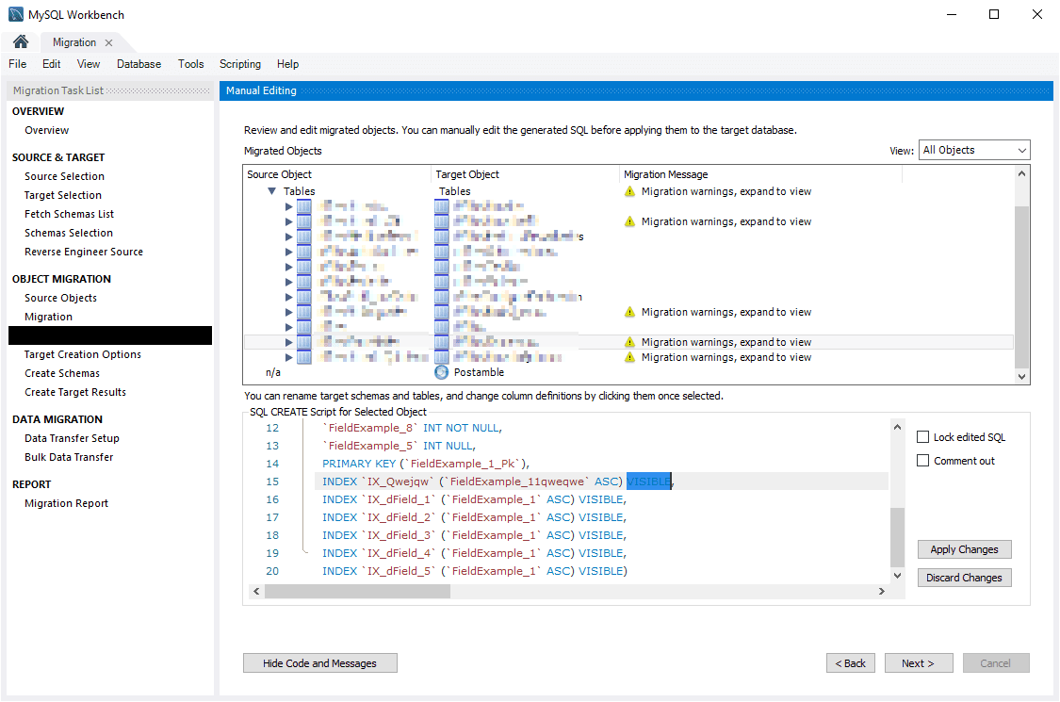
Task: Click the warning icon on the bottom migration row
Action: coord(629,357)
